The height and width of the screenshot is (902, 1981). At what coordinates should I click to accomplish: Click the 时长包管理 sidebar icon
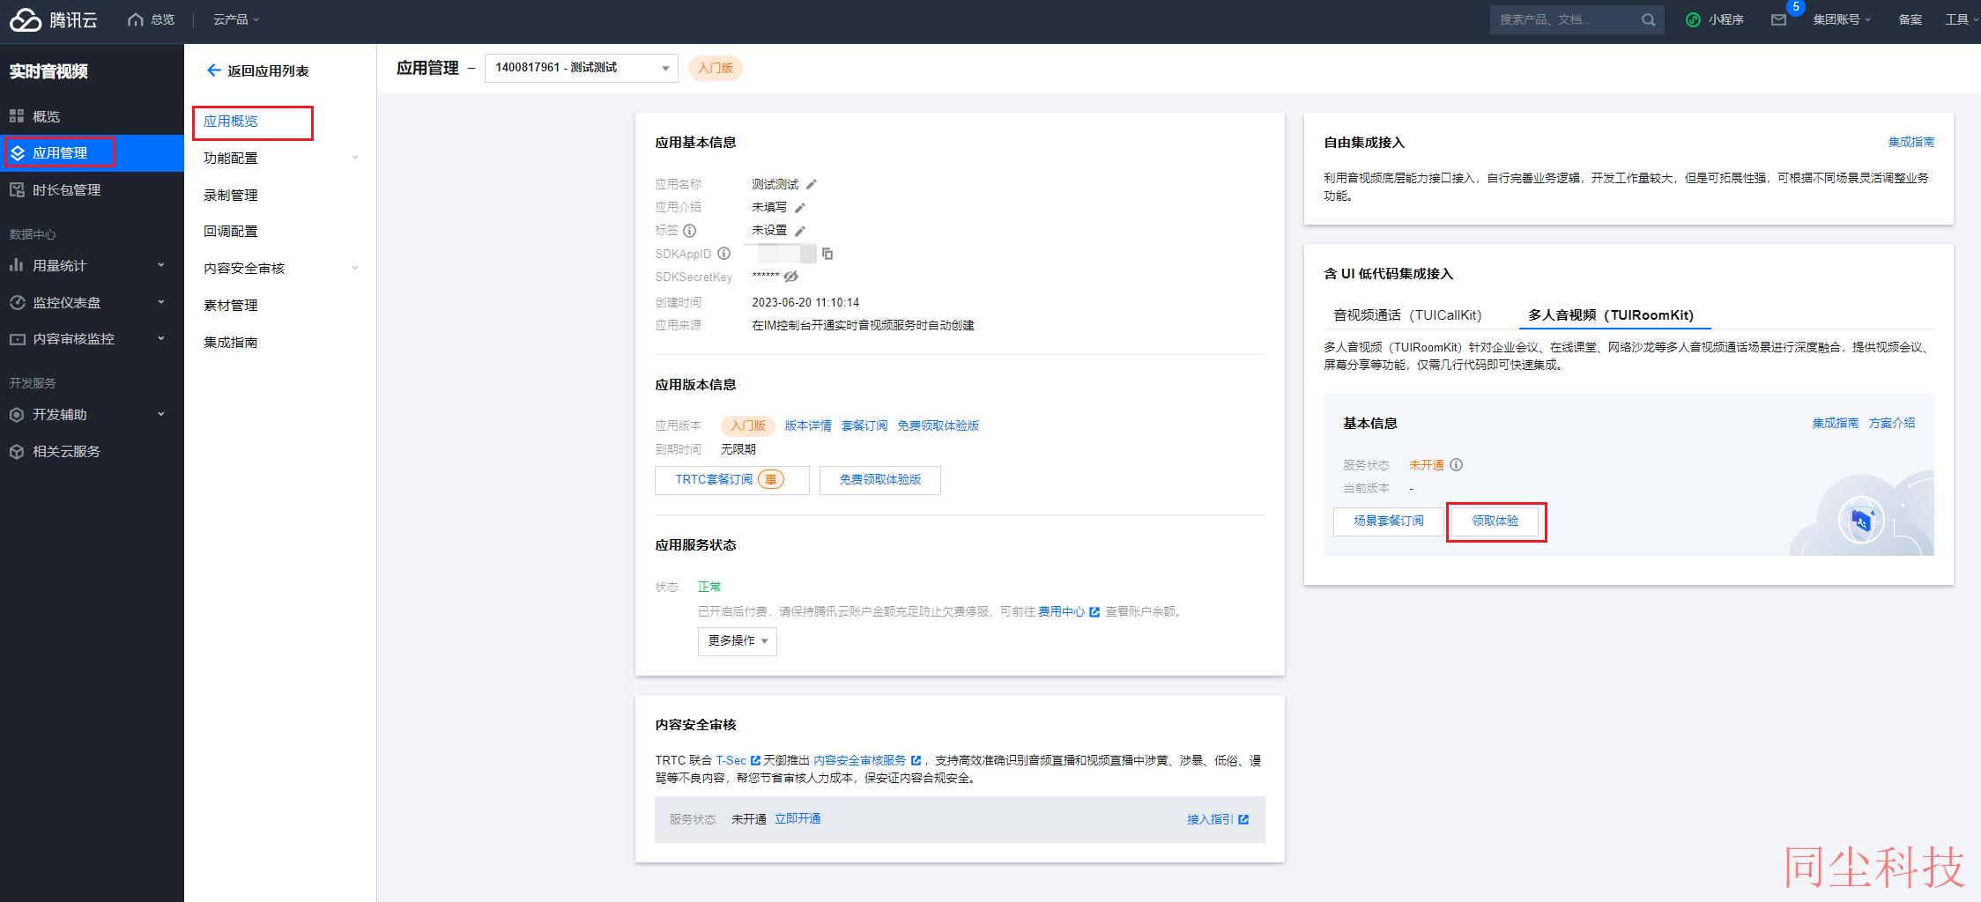(x=17, y=189)
